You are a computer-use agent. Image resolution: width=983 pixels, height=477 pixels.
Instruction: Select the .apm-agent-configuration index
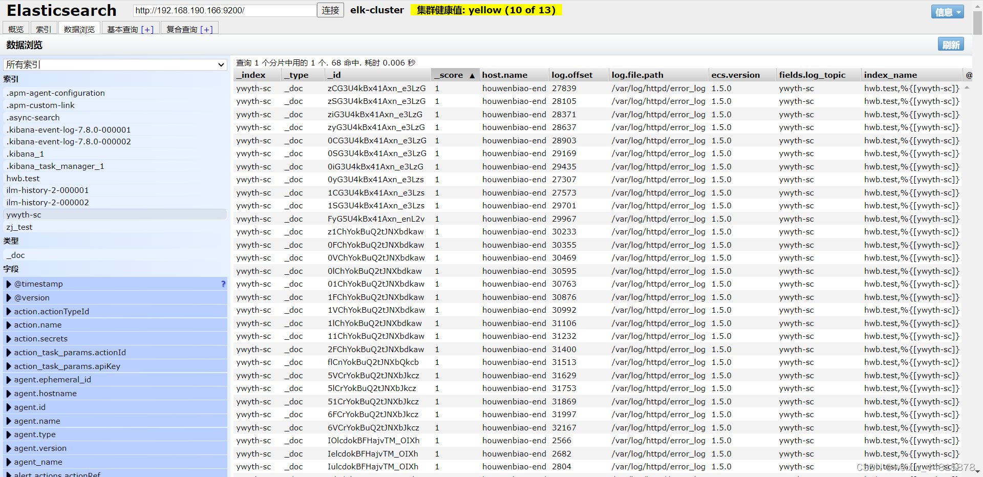click(115, 93)
